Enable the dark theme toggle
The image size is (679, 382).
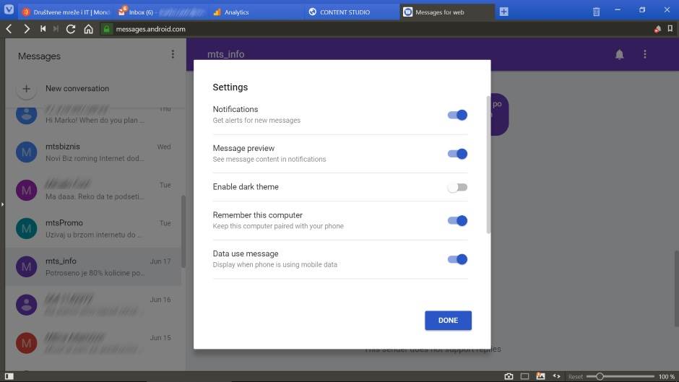pos(457,187)
